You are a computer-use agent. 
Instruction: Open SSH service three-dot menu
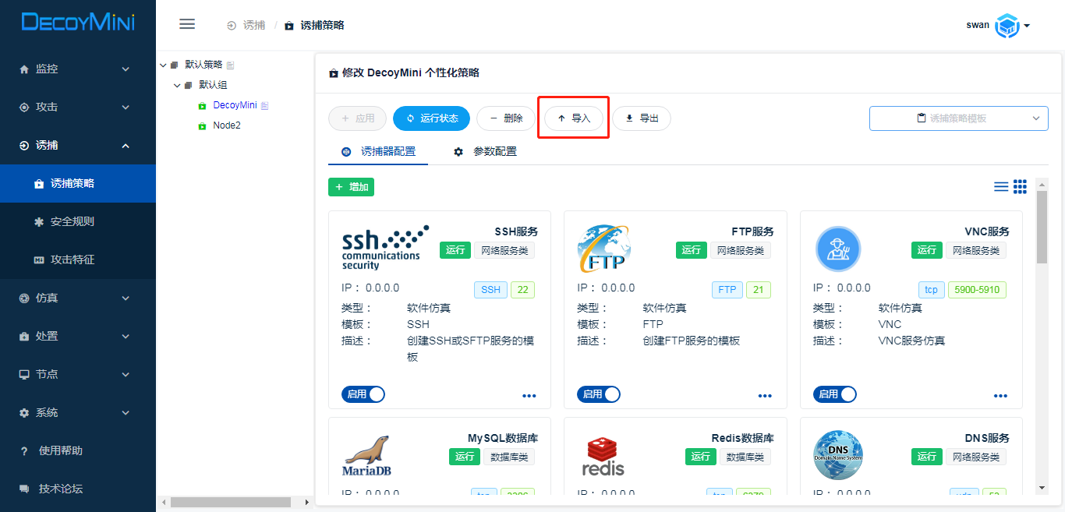pyautogui.click(x=529, y=396)
